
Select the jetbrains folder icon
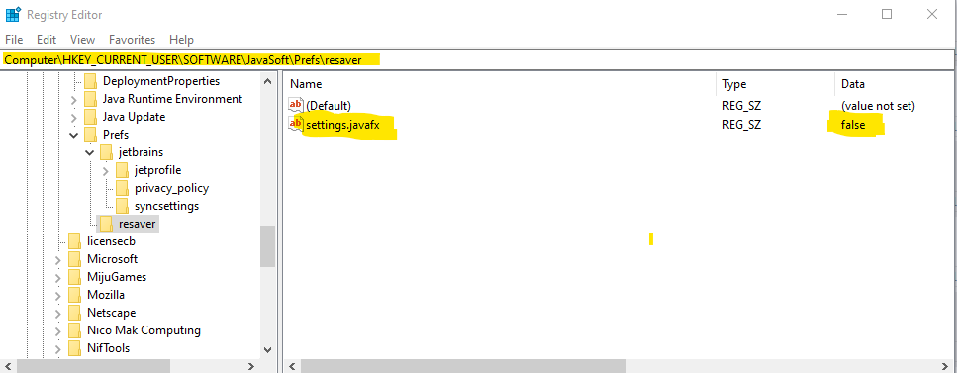[x=106, y=152]
